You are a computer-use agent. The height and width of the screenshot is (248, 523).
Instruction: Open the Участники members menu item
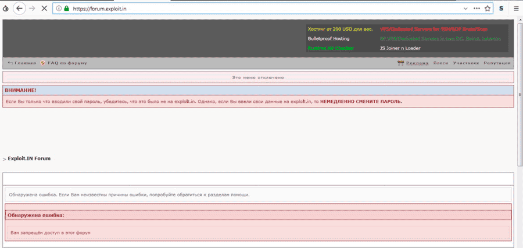click(x=465, y=63)
